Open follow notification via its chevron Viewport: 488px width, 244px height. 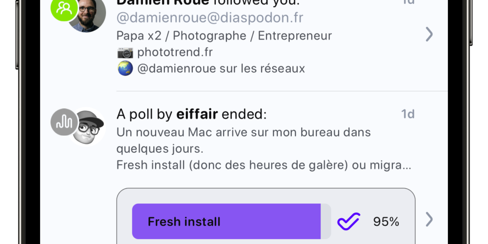pyautogui.click(x=429, y=34)
